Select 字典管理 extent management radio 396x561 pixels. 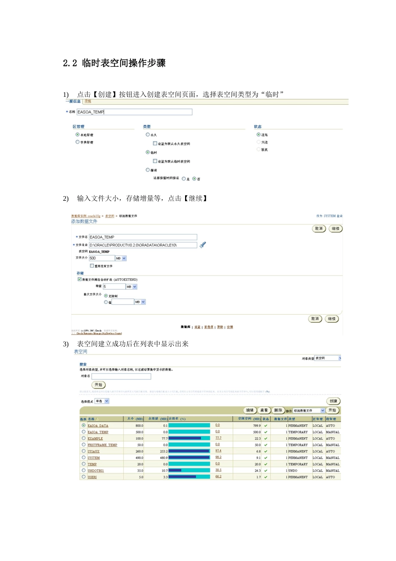click(x=78, y=142)
